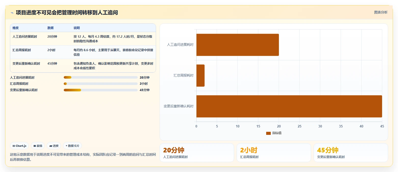Click the 说明 column header
This screenshot has width=398, height=172.
point(77,28)
